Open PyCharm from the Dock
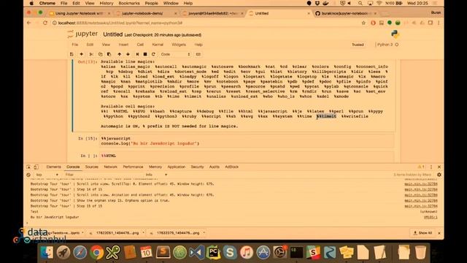 point(213,253)
